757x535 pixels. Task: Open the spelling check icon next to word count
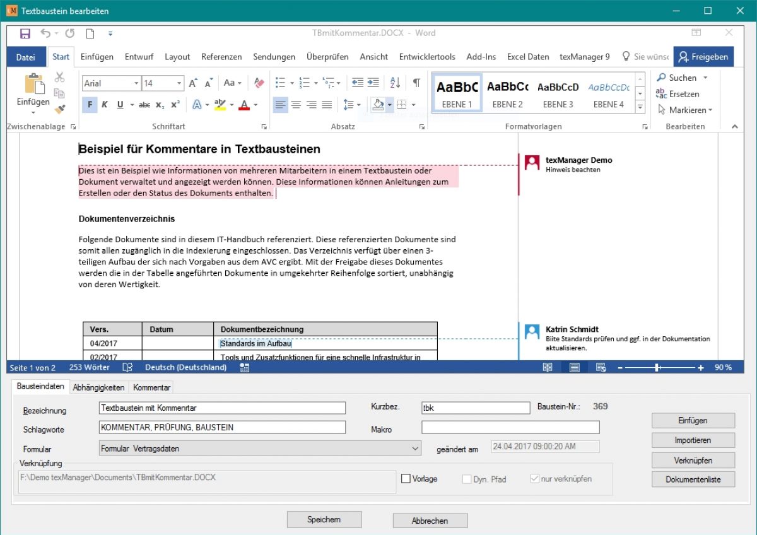click(x=127, y=367)
